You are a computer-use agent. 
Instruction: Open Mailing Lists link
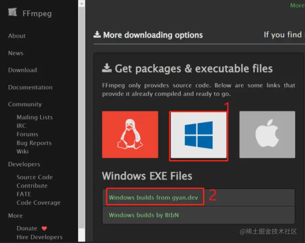35,118
